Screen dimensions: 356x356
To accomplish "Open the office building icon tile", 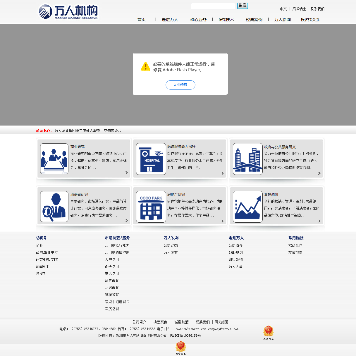I will 151,207.
